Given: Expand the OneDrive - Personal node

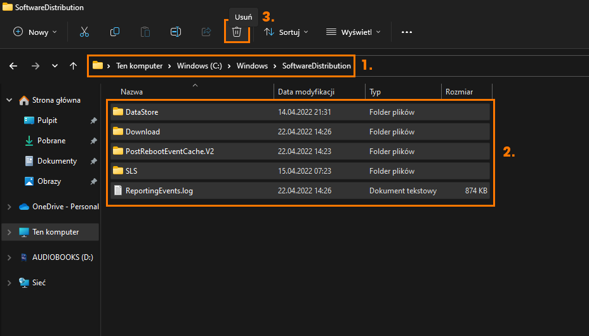Looking at the screenshot, I should click(x=10, y=207).
